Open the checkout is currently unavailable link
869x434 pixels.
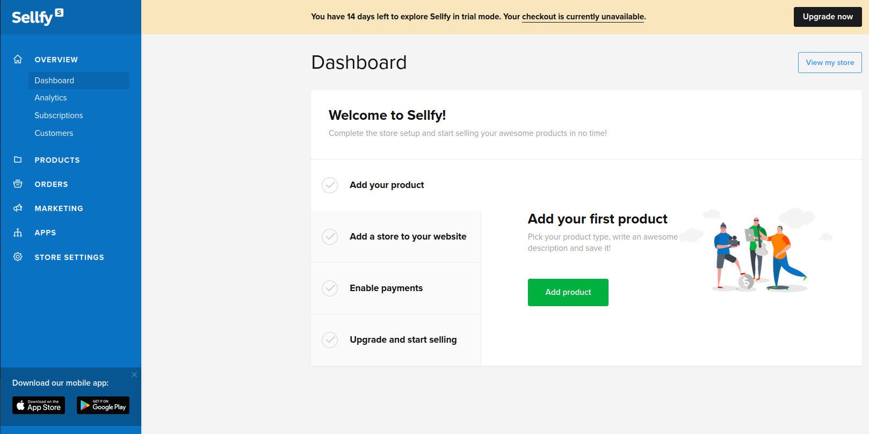click(583, 17)
